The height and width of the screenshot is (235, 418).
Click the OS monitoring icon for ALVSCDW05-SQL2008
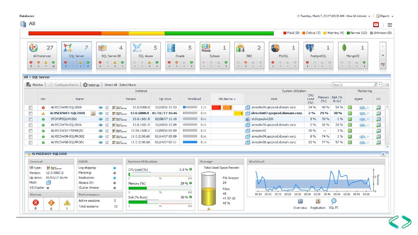pos(378,108)
